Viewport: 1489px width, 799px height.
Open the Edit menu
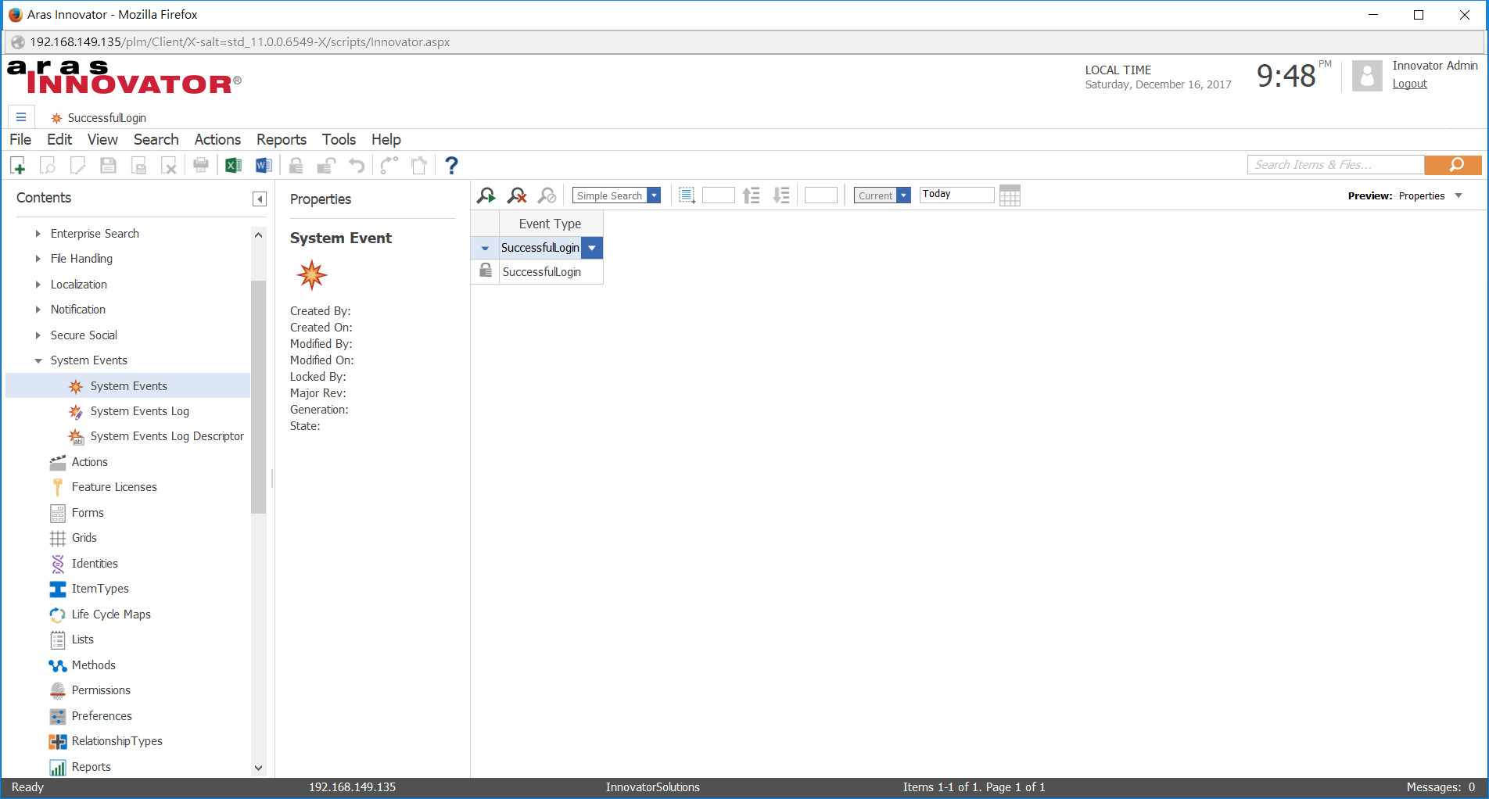(59, 139)
